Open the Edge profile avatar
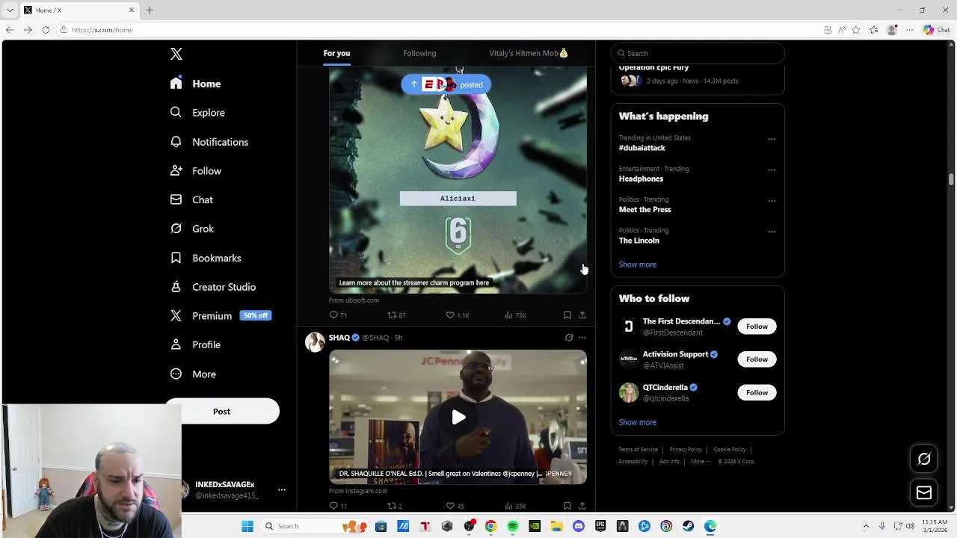The width and height of the screenshot is (957, 538). pyautogui.click(x=892, y=30)
